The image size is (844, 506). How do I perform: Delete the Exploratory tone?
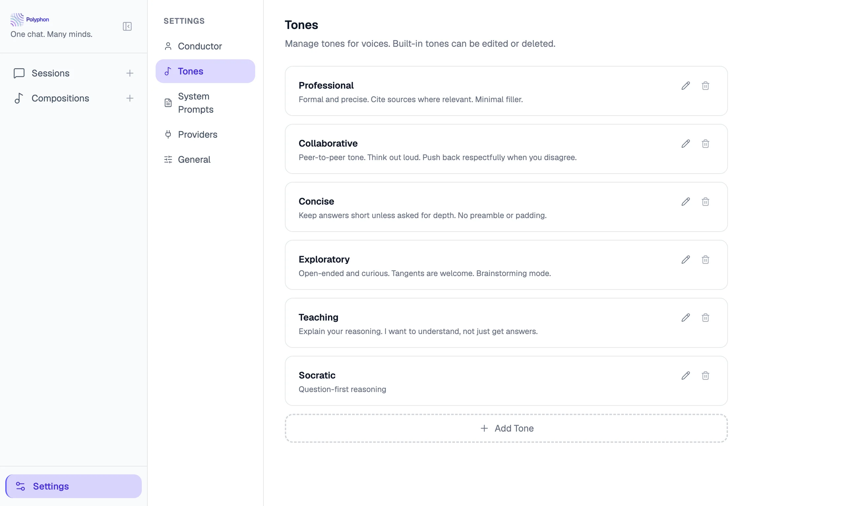pyautogui.click(x=706, y=260)
